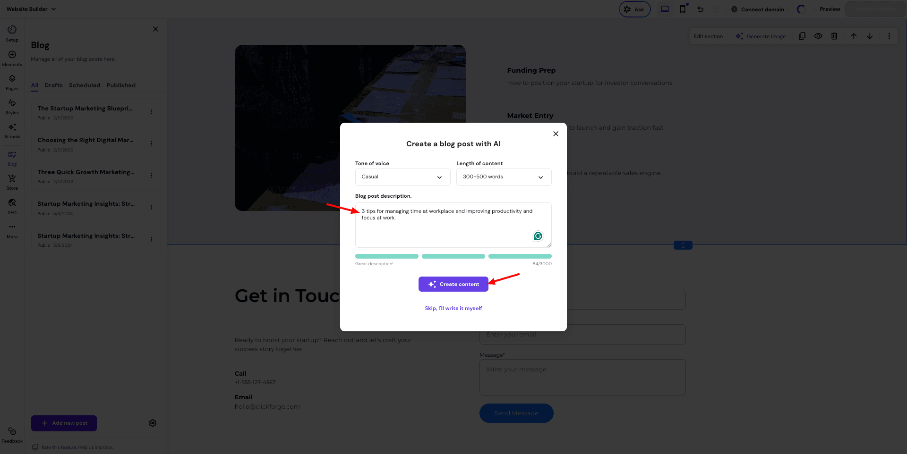Switch to desktop view icon
Image resolution: width=907 pixels, height=454 pixels.
665,9
